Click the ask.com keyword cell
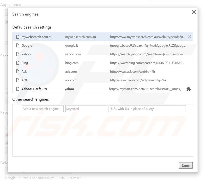This screenshot has height=180, width=206. [71, 71]
